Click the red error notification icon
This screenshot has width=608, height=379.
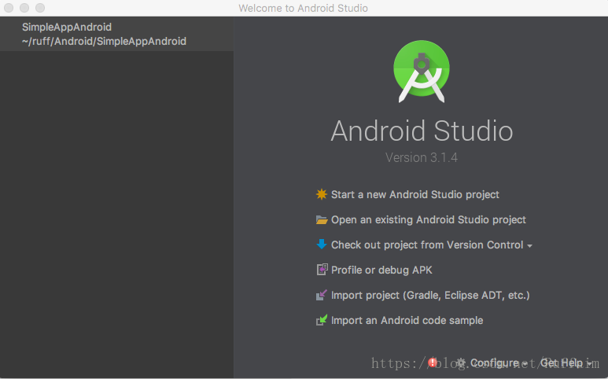(433, 362)
